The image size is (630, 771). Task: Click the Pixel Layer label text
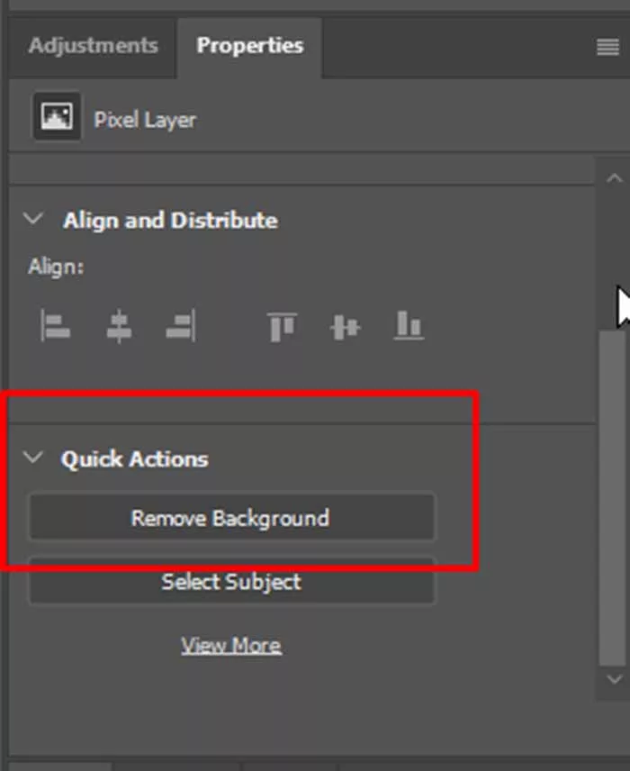click(x=145, y=120)
